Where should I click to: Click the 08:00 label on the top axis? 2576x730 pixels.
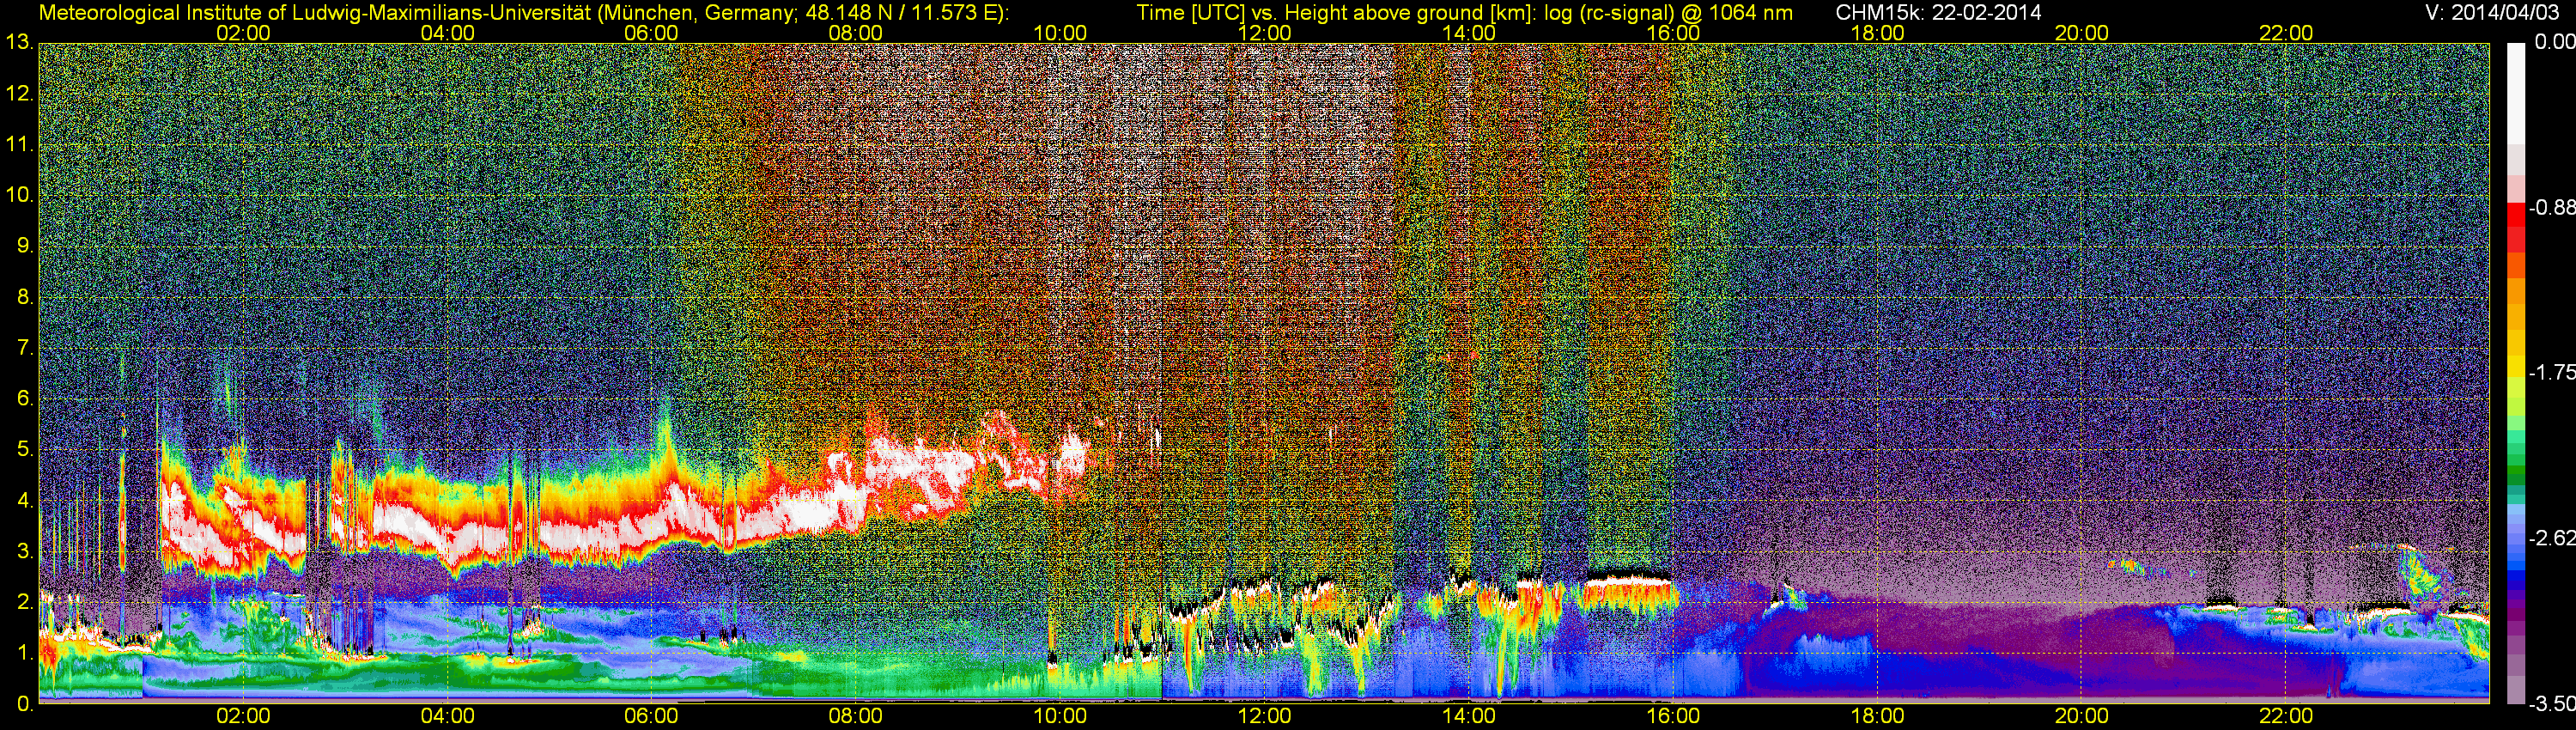(856, 33)
